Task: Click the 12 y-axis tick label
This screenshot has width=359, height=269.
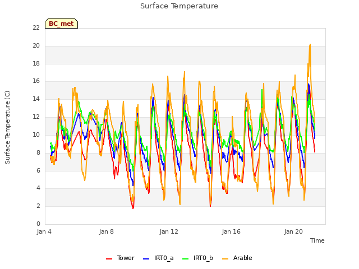Action: [x=36, y=117]
